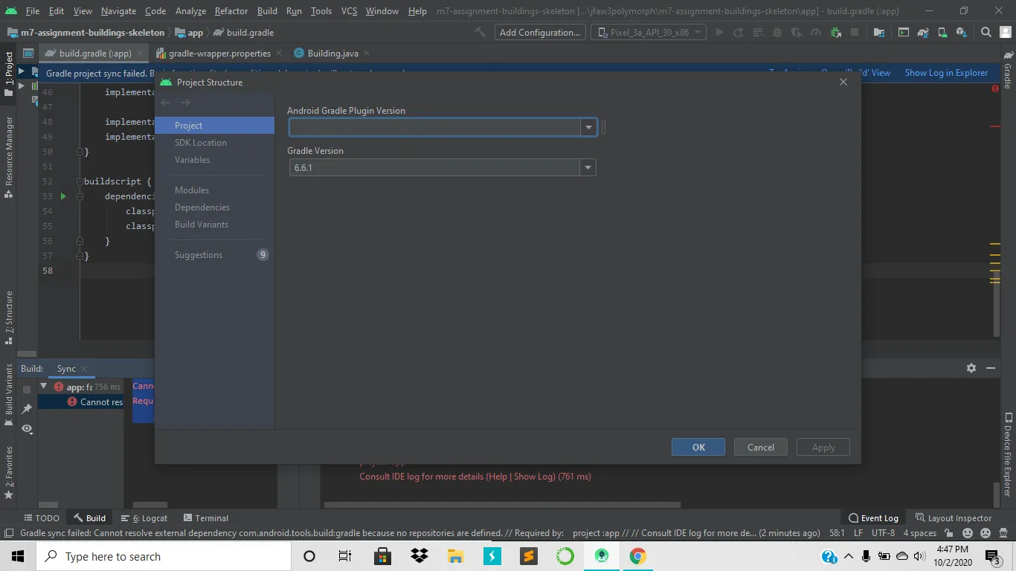The width and height of the screenshot is (1016, 571).
Task: Click the sad smiley feedback icon
Action: [985, 533]
